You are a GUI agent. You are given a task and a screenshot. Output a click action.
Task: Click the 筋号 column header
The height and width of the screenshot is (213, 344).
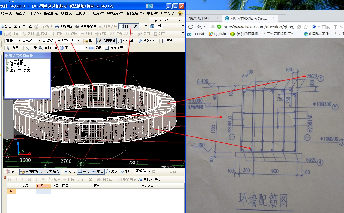(x=26, y=186)
